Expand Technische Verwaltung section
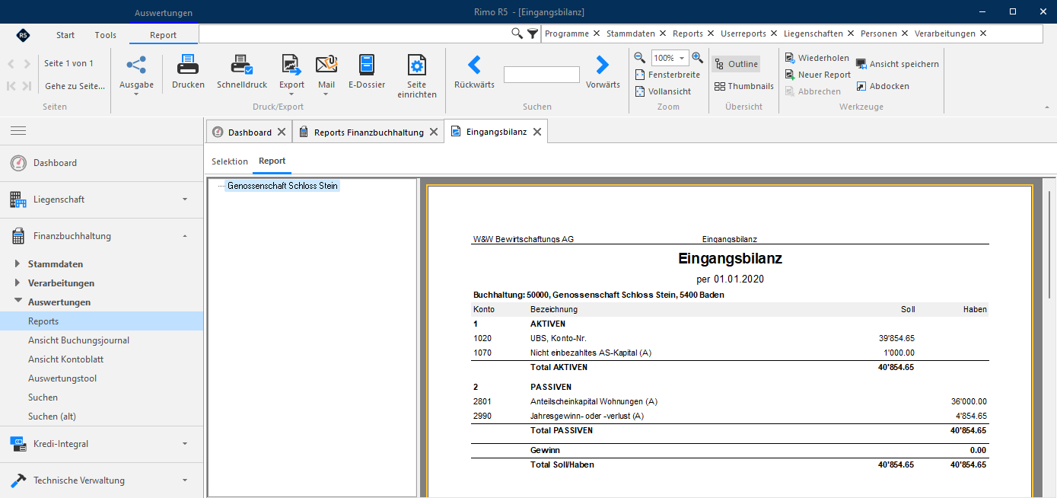 coord(185,480)
